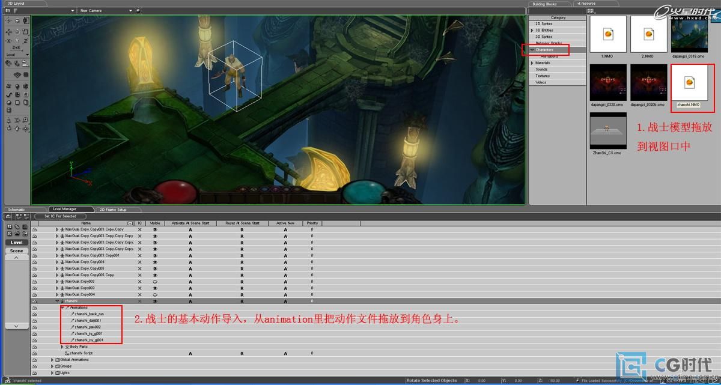Expand the Global Animations folder
The height and width of the screenshot is (385, 721).
tap(52, 360)
